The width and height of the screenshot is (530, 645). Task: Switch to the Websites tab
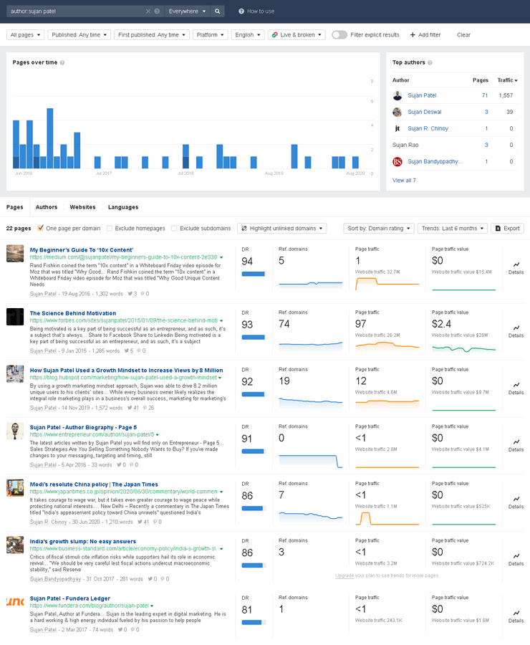click(82, 207)
